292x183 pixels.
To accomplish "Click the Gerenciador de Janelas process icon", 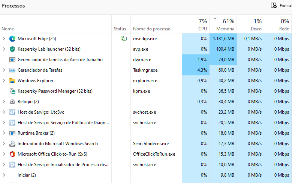I will 12,60.
